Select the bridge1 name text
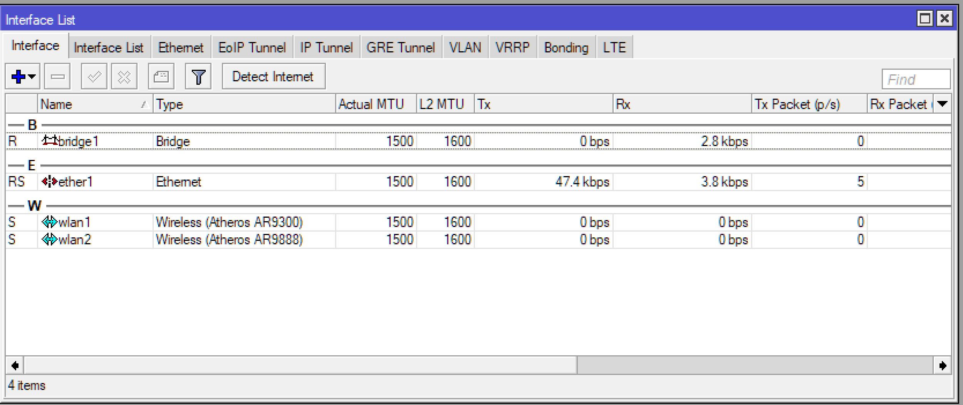The height and width of the screenshot is (405, 963). (79, 141)
